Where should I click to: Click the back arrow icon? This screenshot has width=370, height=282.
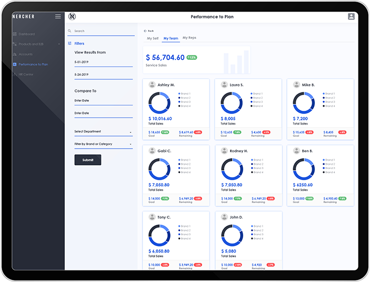[145, 31]
